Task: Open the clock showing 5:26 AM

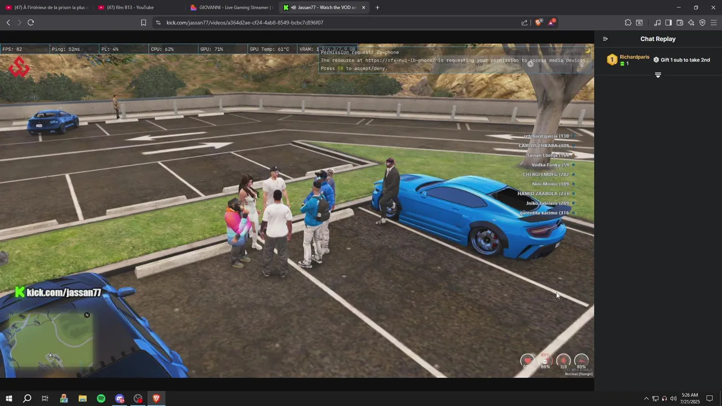Action: coord(690,399)
